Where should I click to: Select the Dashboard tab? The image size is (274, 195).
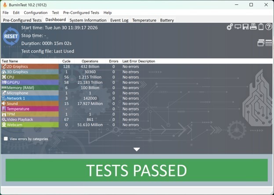coord(56,20)
